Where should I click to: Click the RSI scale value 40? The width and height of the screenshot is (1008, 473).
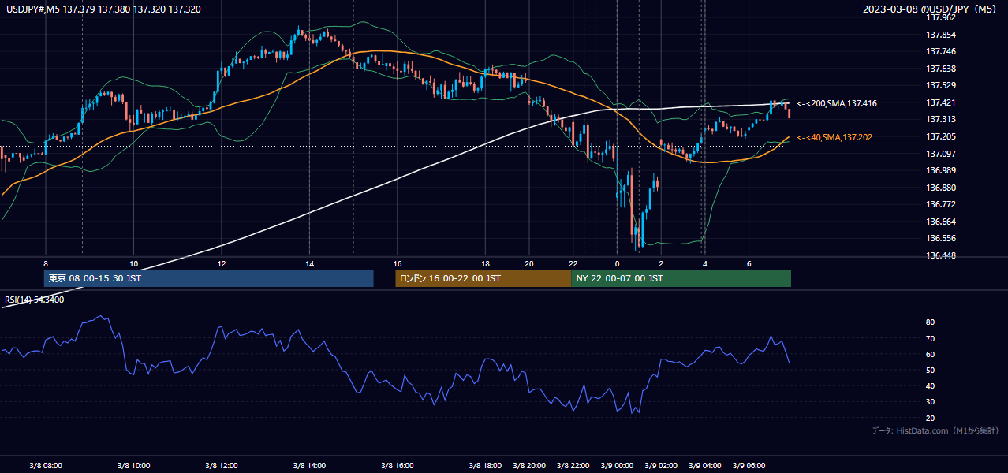tap(930, 385)
